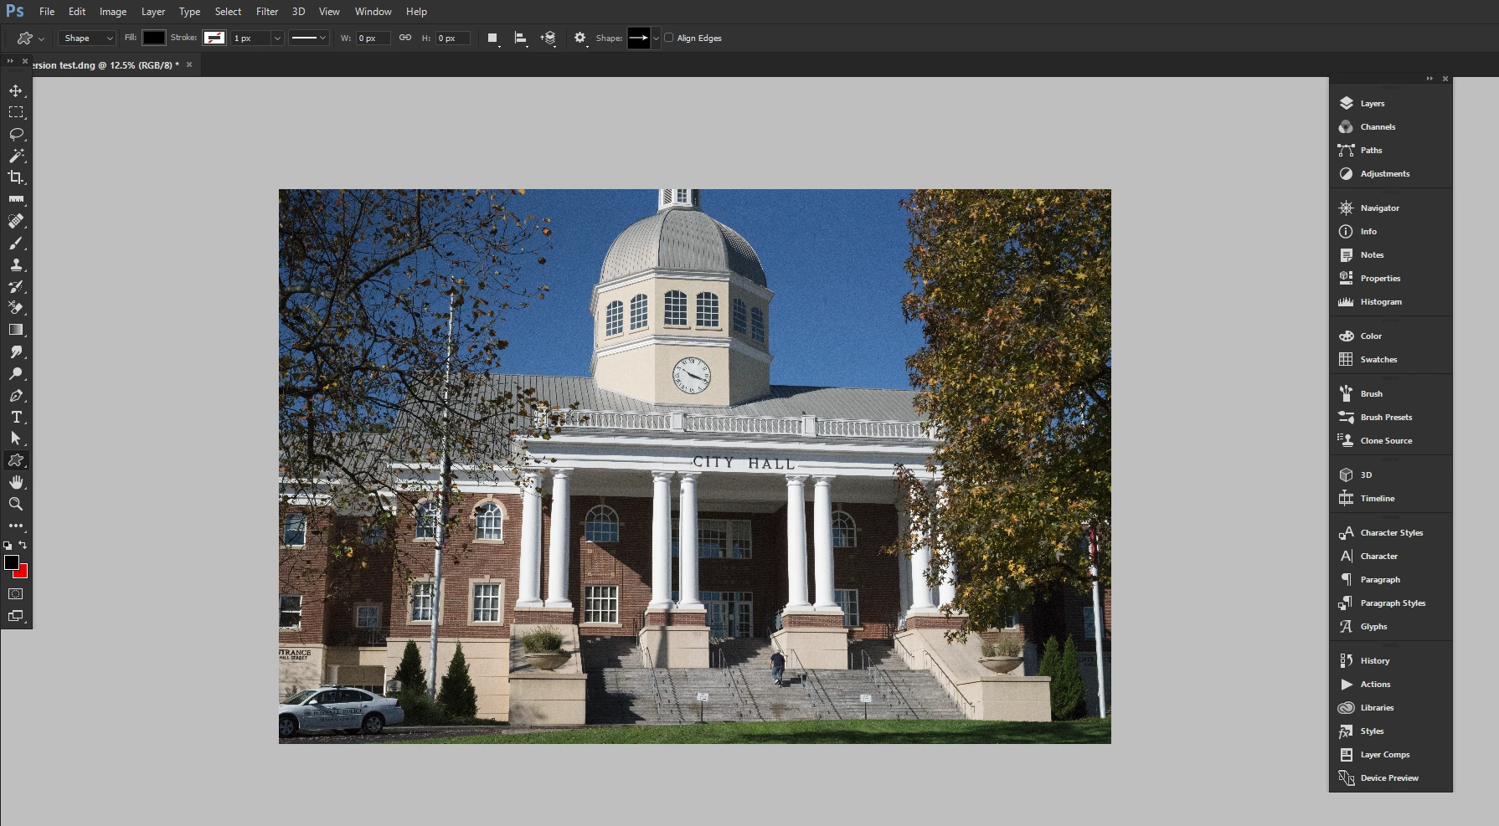Open the shape options gear menu
This screenshot has width=1499, height=826.
pos(580,38)
